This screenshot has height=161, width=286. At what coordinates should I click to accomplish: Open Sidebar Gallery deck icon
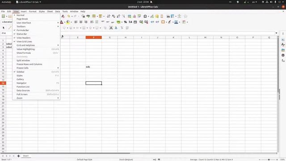coord(283,50)
